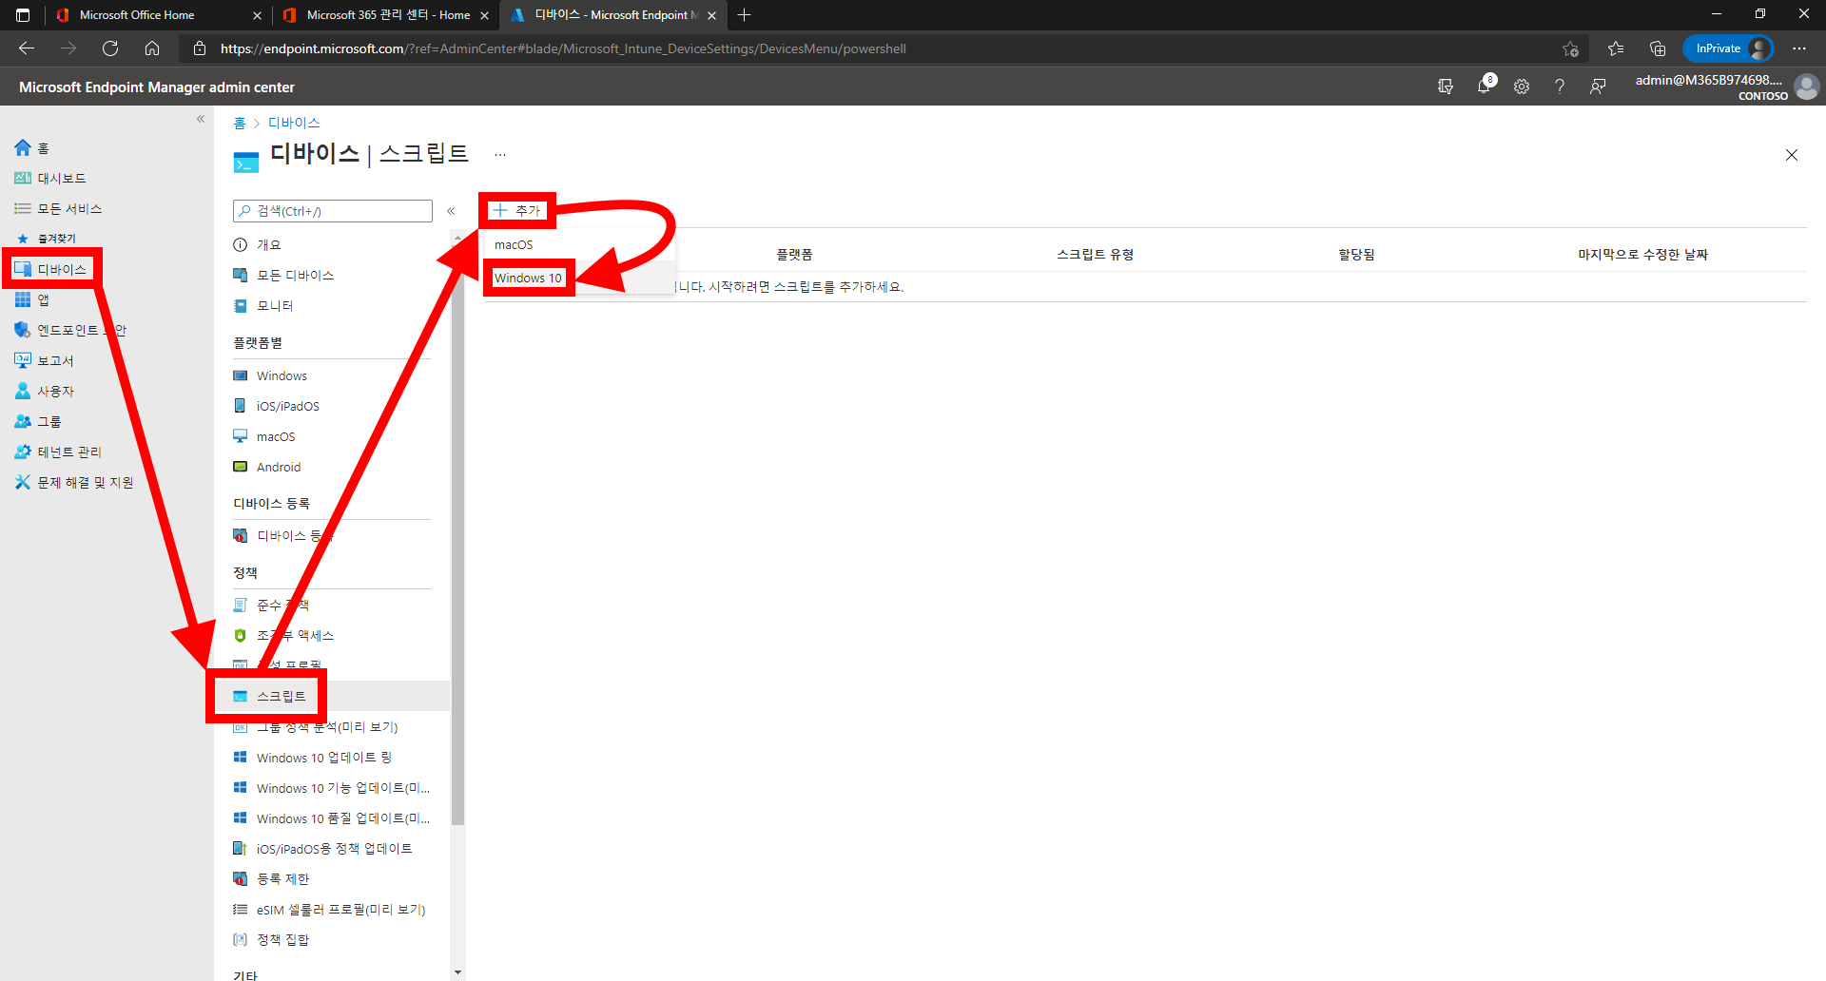The height and width of the screenshot is (981, 1826).
Task: Open browser favorites icon
Action: tap(1616, 48)
